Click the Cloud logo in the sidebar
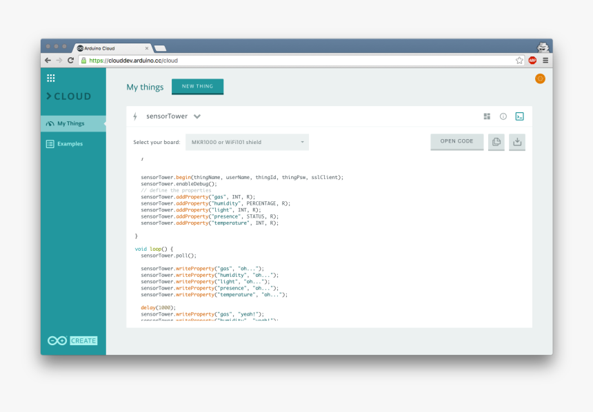Image resolution: width=593 pixels, height=412 pixels. (68, 96)
